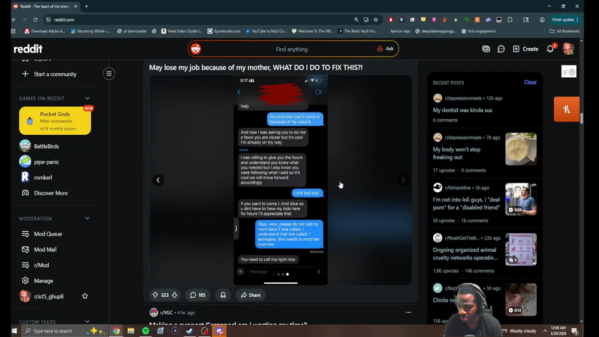Favorite r/at5_ghup8 with the star icon
This screenshot has width=599, height=337.
tap(85, 296)
